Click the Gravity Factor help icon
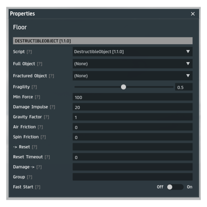207x207 pixels. click(46, 117)
